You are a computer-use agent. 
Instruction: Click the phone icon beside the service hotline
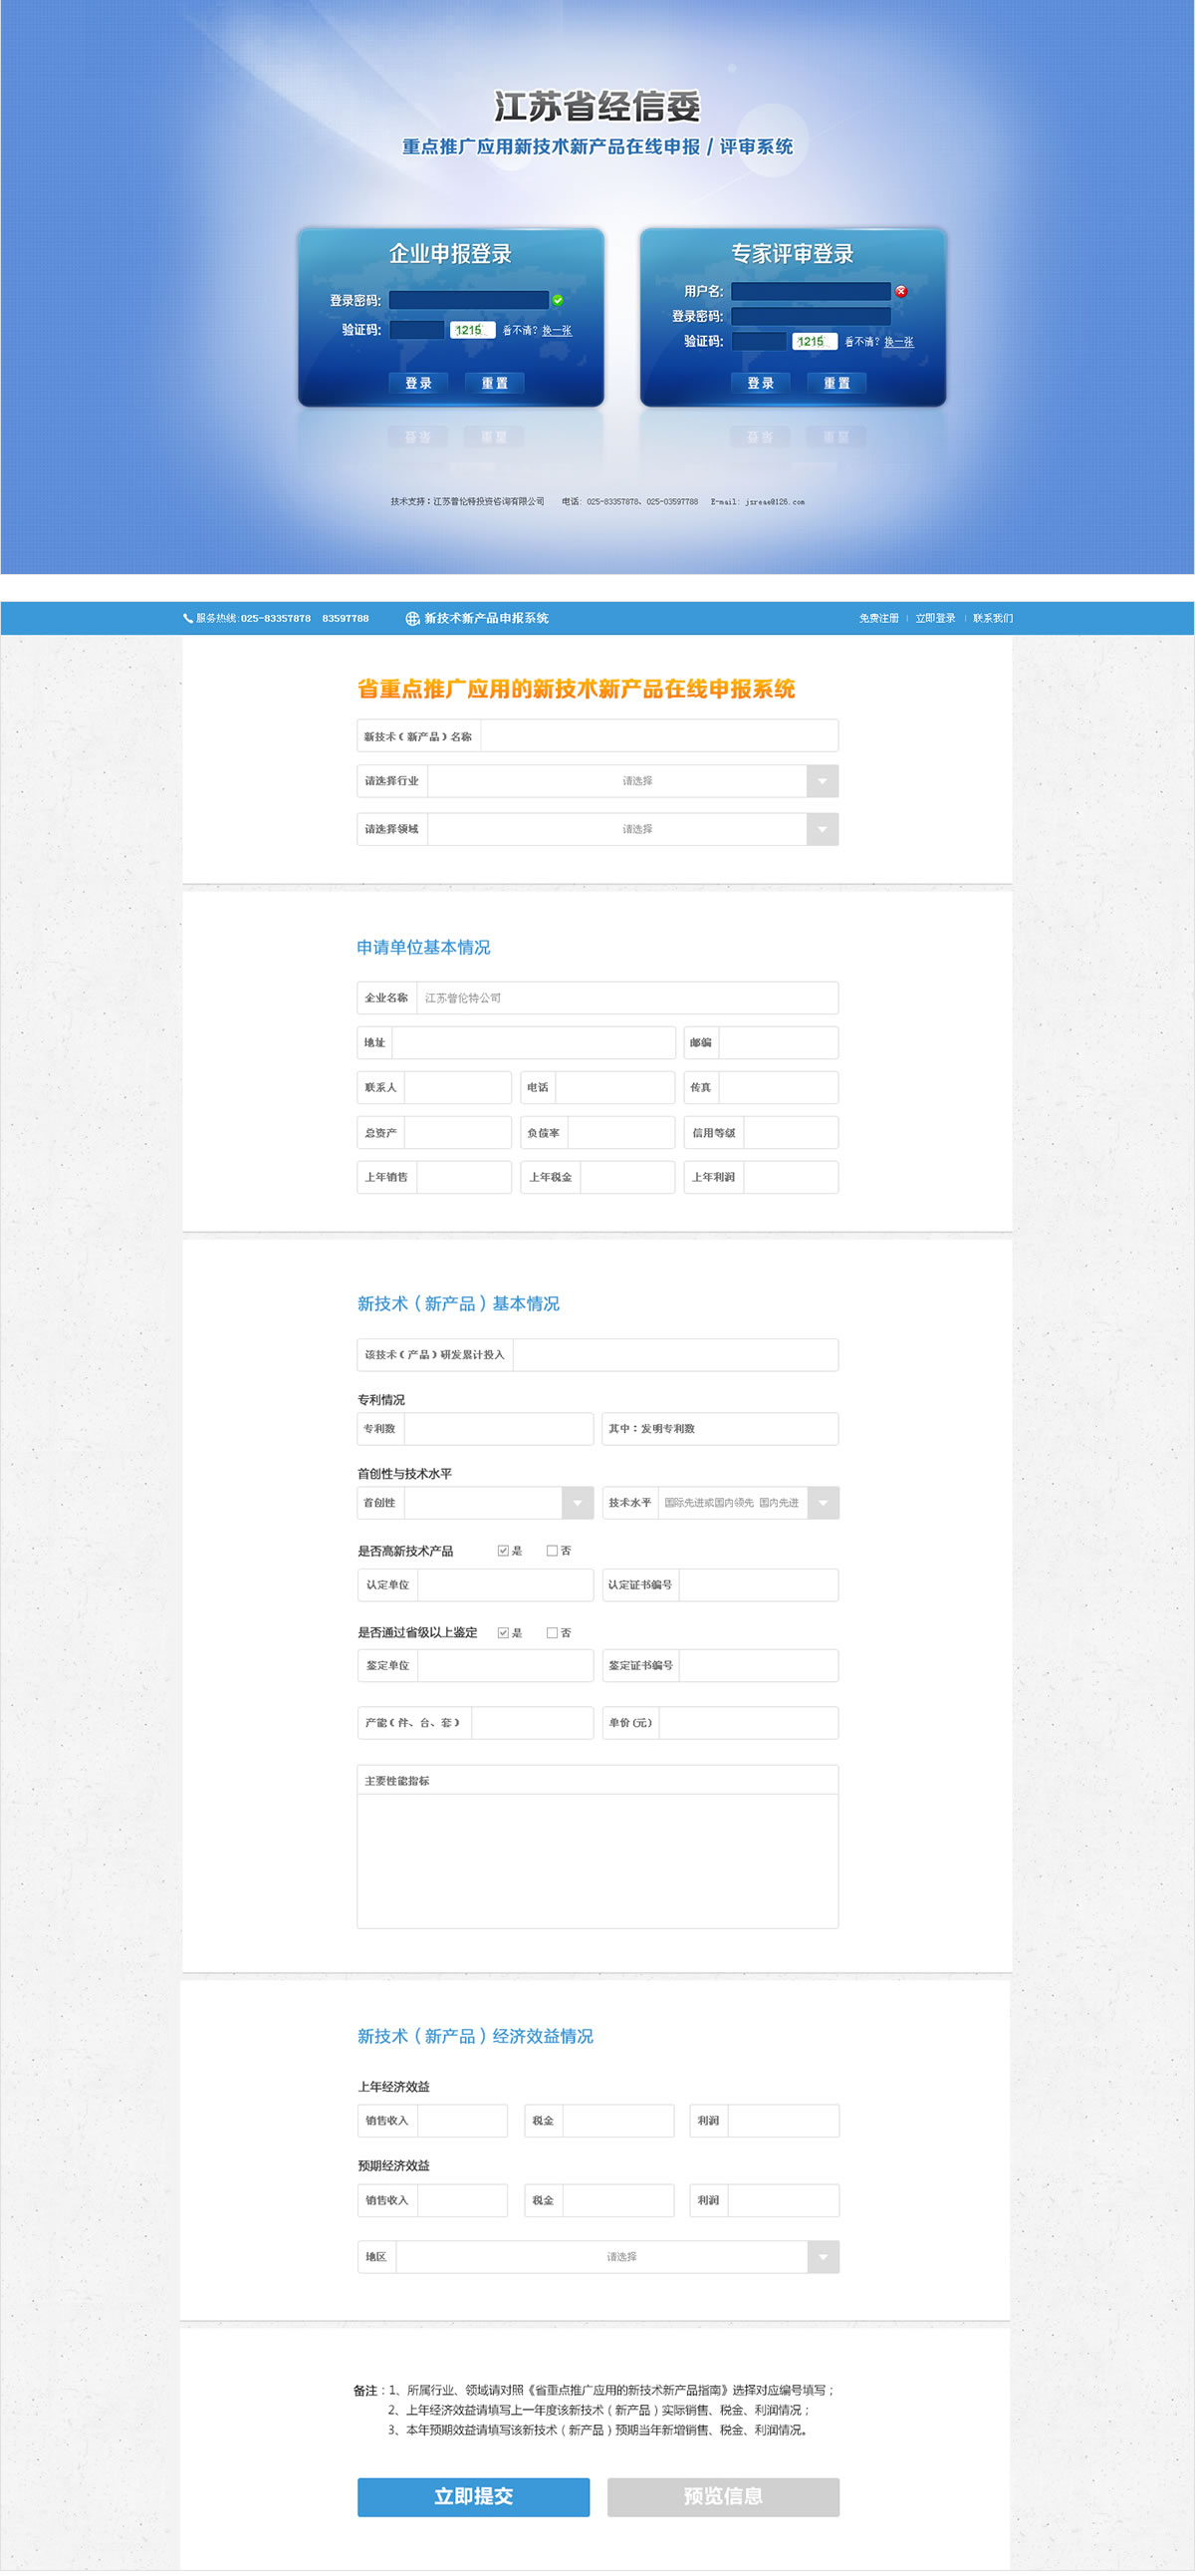(187, 618)
